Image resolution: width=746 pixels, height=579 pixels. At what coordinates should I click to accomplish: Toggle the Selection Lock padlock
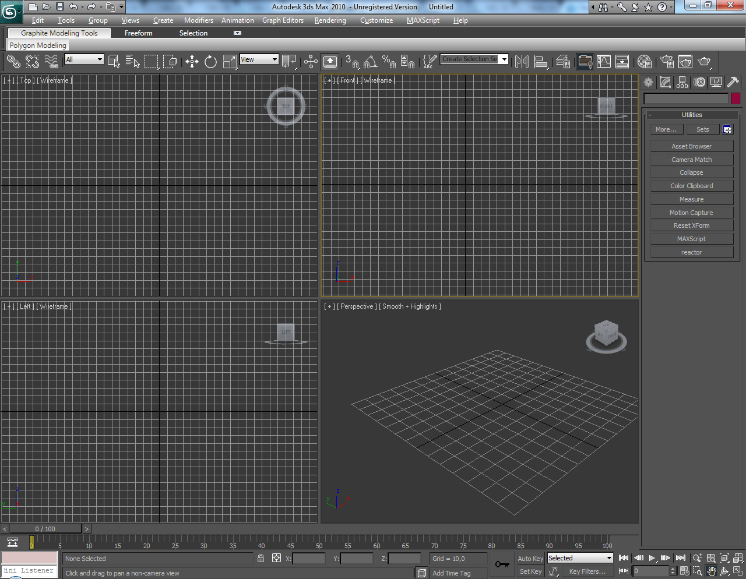(261, 558)
